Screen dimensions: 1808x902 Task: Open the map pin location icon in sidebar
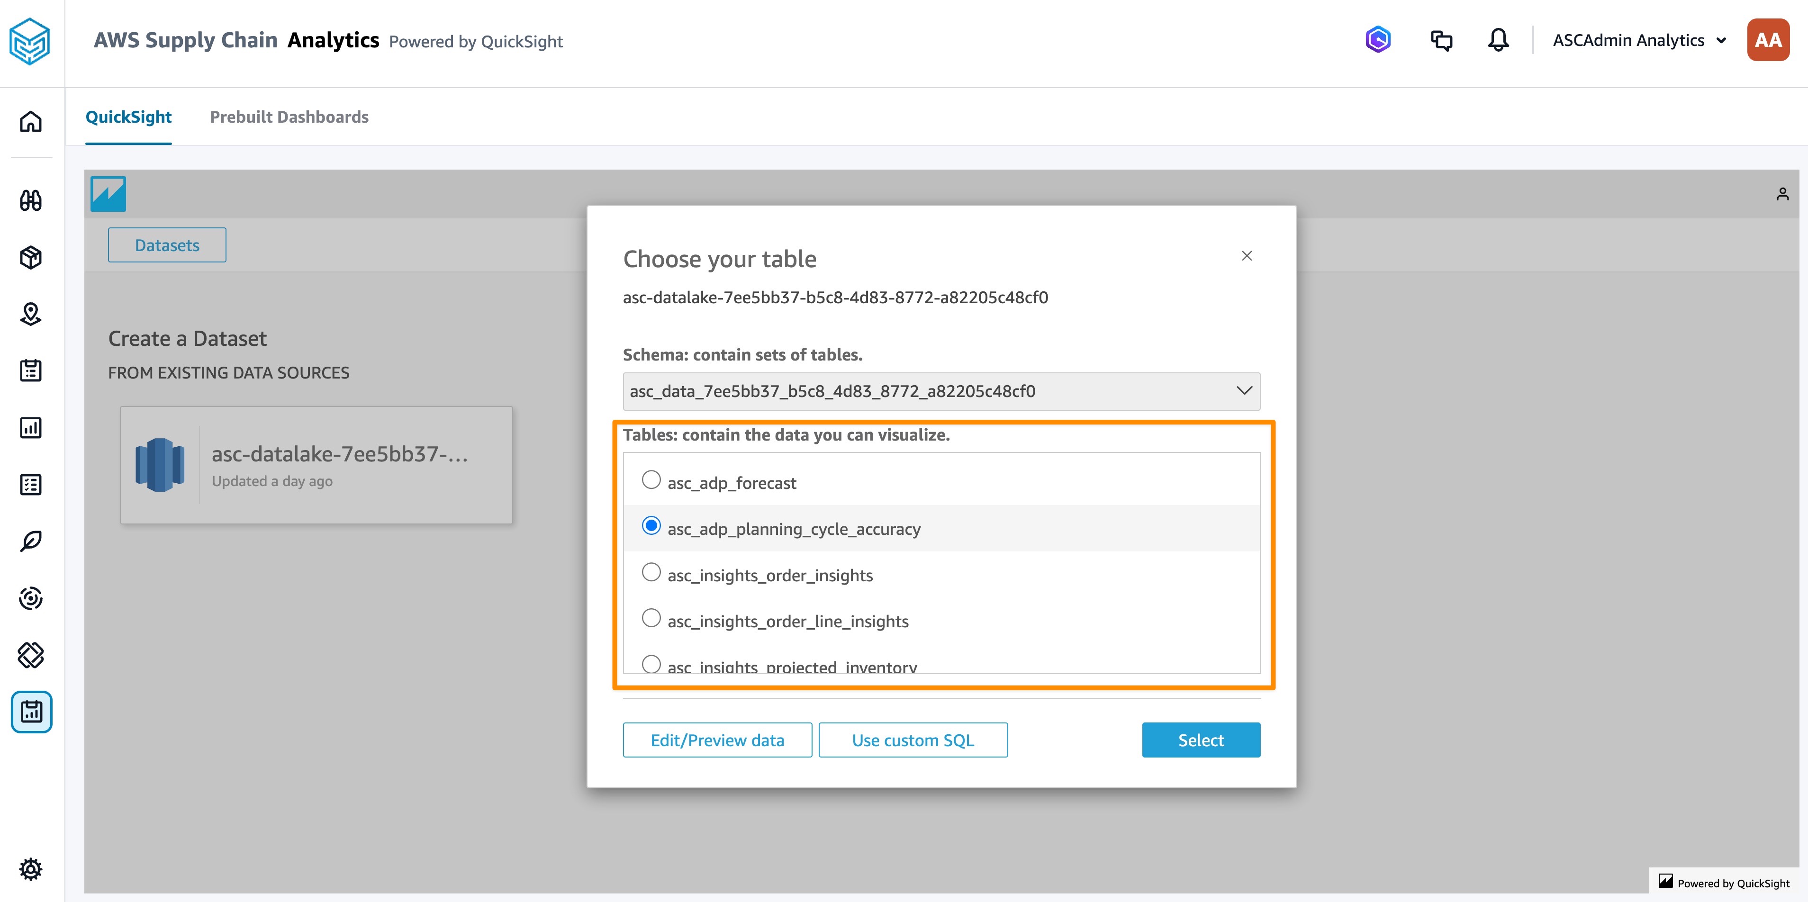pyautogui.click(x=31, y=314)
